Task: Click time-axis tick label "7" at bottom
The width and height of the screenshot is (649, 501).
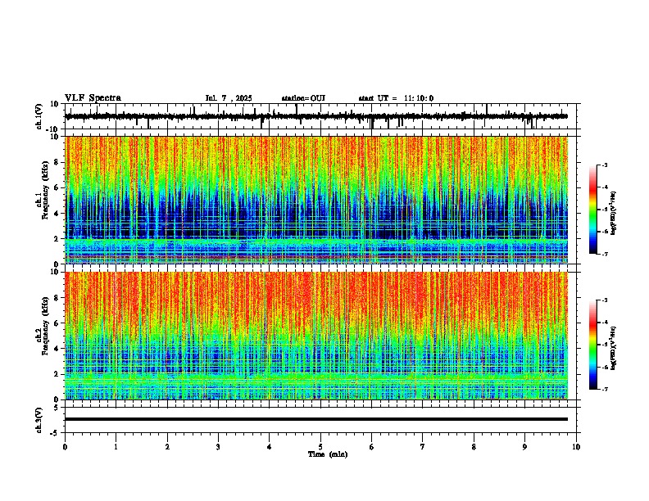Action: [x=423, y=447]
